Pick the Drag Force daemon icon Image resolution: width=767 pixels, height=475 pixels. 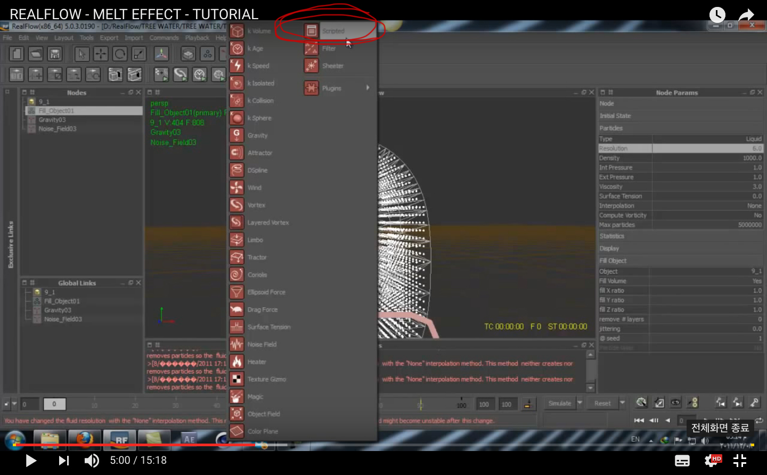(x=236, y=309)
